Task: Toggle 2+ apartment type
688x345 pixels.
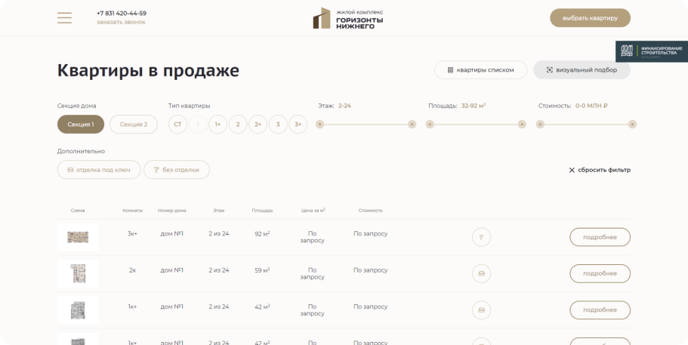Action: 258,124
